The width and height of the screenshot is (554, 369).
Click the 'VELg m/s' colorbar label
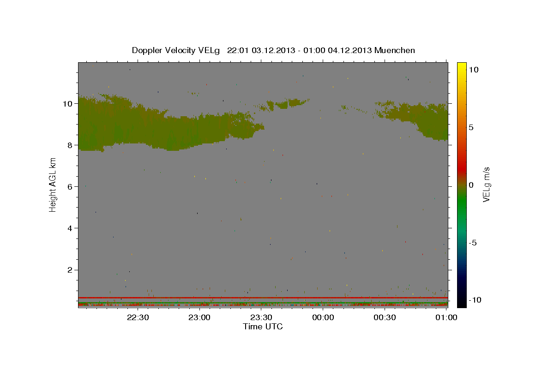click(486, 184)
